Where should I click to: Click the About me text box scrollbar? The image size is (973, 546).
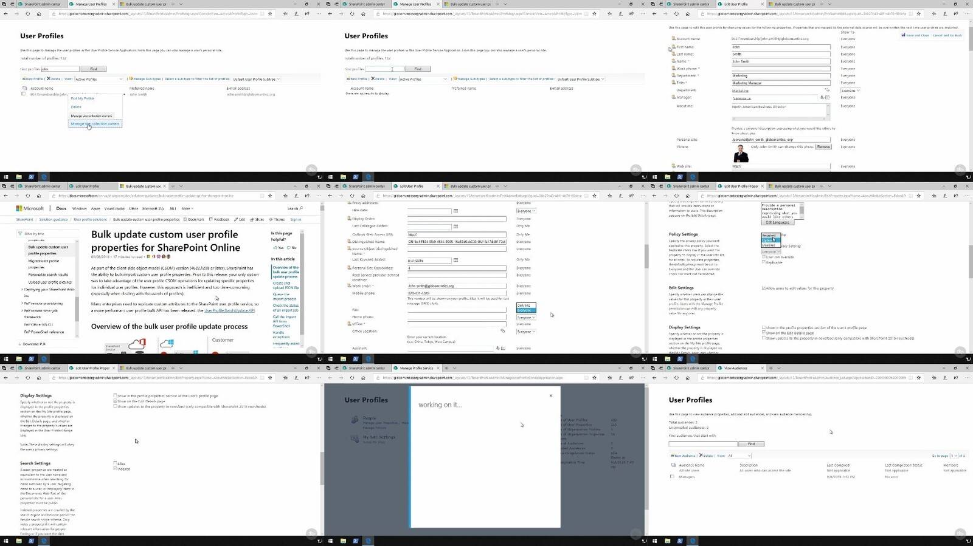point(828,110)
